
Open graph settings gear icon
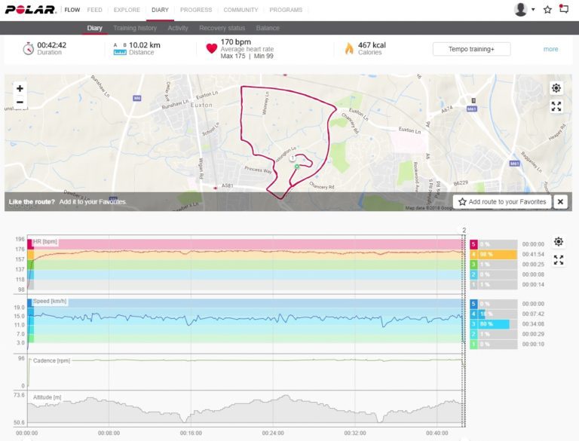tap(559, 241)
